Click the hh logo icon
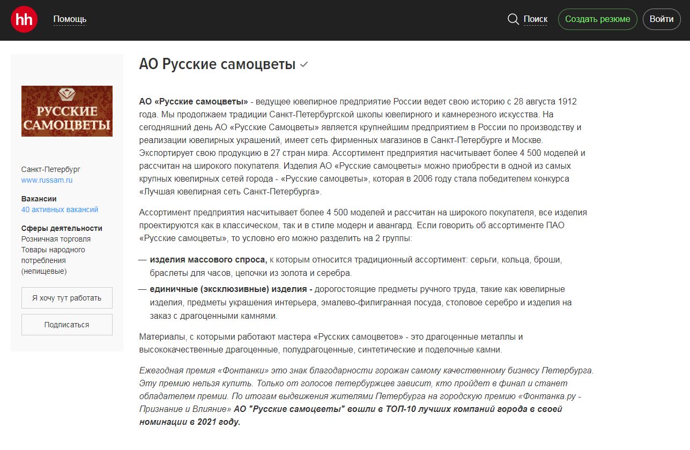This screenshot has height=450, width=690. tap(24, 20)
